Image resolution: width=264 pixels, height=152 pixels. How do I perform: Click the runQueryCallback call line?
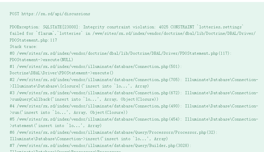click(x=84, y=99)
